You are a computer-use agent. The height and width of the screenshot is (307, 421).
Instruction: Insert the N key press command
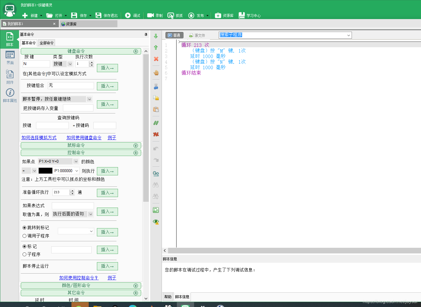click(x=107, y=68)
